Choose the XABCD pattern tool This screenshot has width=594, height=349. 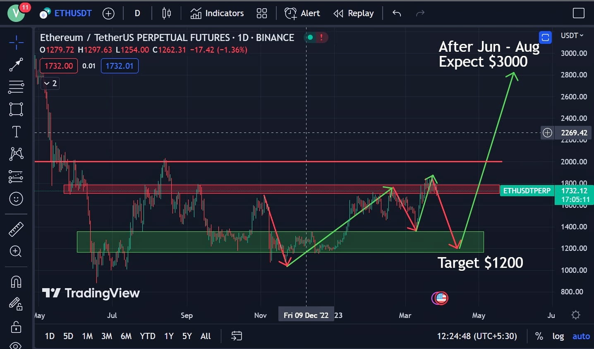coord(16,154)
